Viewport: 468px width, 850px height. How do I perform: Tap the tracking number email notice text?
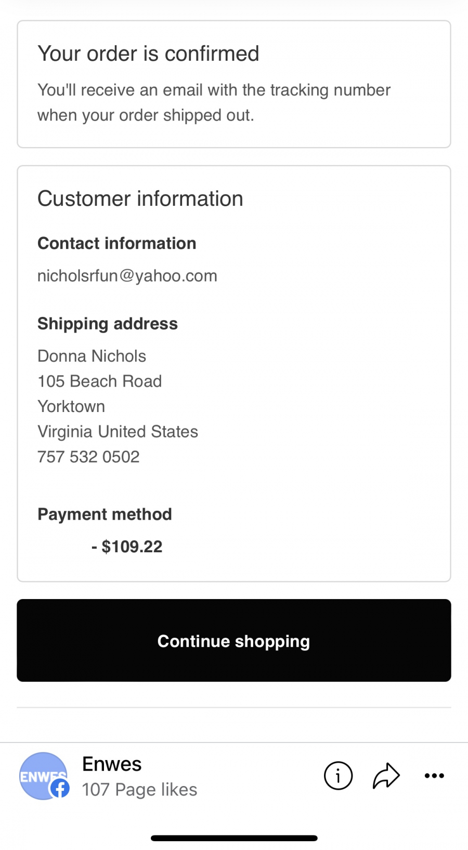pyautogui.click(x=214, y=102)
